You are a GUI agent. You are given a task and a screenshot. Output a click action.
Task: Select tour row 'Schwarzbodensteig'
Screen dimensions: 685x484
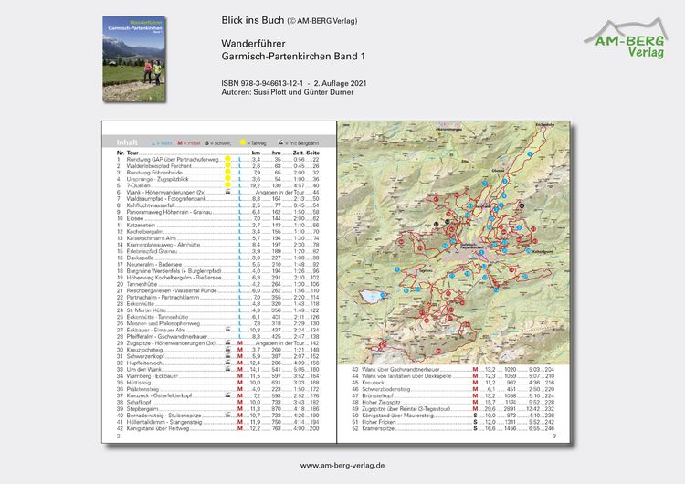tap(453, 389)
